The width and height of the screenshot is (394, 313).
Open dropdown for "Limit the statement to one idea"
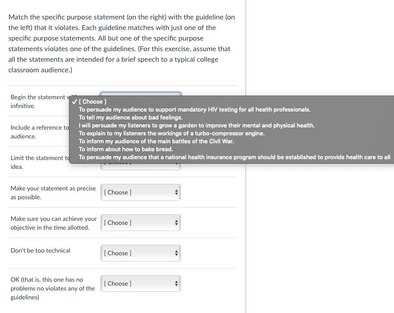click(140, 162)
